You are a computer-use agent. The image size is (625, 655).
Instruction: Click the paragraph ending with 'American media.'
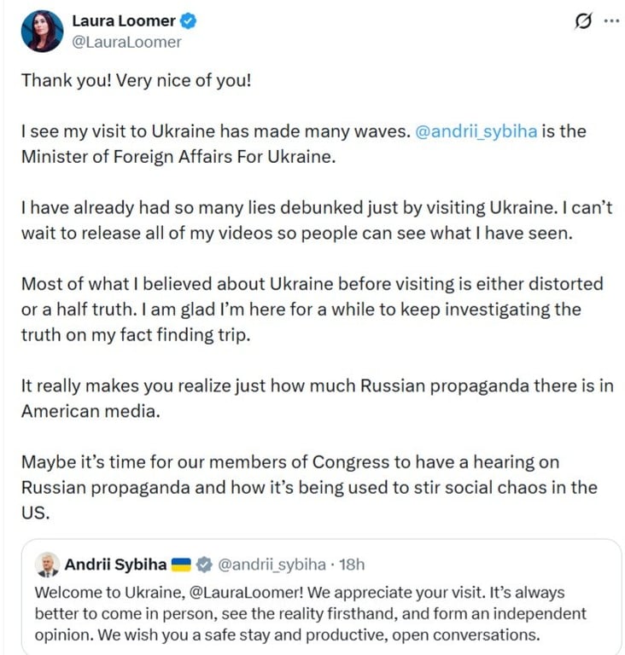pos(317,398)
